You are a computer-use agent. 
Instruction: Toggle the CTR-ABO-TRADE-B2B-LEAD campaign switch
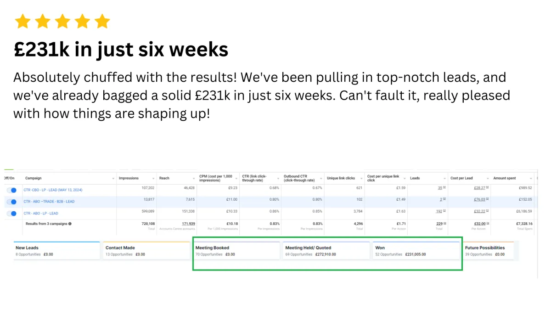12,202
